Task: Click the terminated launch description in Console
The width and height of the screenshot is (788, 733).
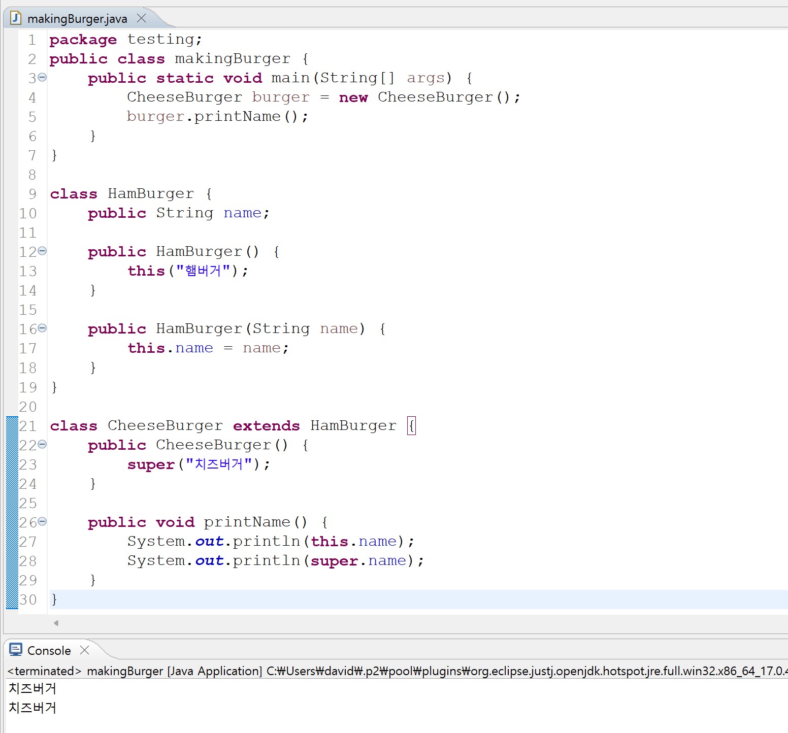Action: 398,671
